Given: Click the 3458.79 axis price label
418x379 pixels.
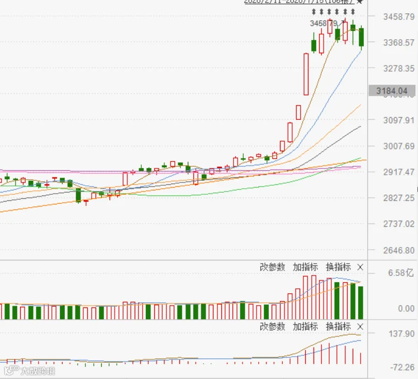Looking at the screenshot, I should click(x=399, y=17).
